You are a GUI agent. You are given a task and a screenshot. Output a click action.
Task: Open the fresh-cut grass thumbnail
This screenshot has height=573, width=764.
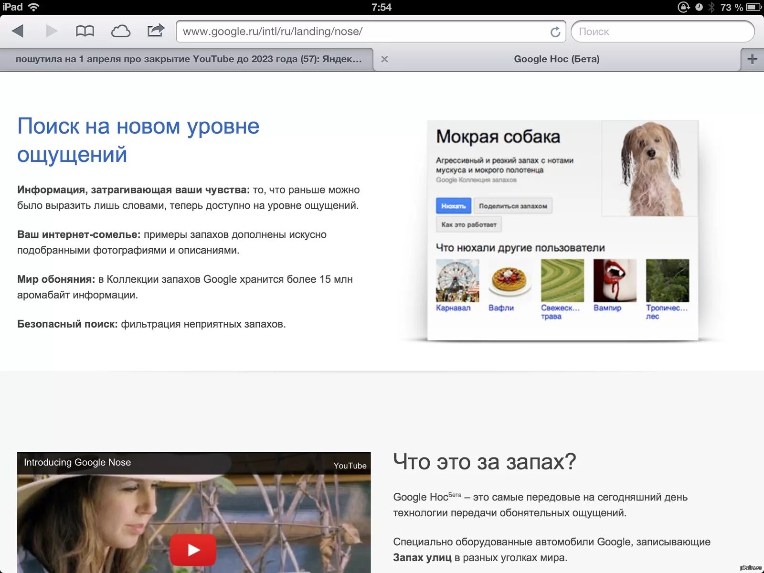[x=562, y=280]
